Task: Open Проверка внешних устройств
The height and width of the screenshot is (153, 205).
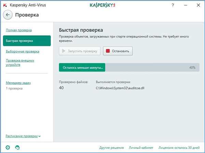Action: [x=20, y=63]
